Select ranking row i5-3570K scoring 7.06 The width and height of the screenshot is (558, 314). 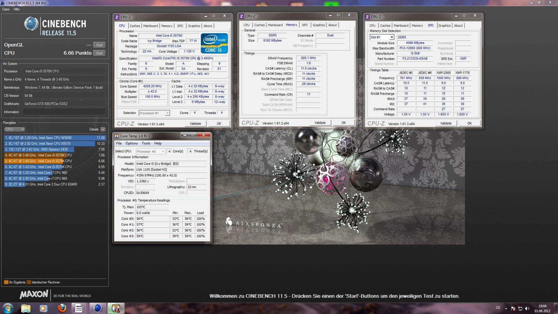55,155
